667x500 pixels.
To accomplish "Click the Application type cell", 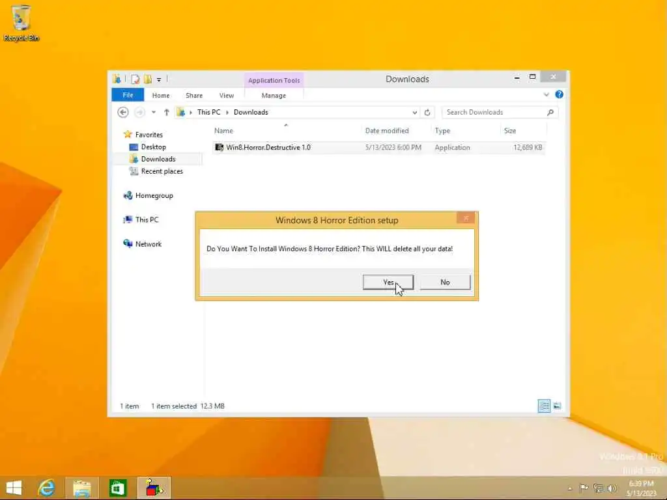I will click(x=452, y=148).
